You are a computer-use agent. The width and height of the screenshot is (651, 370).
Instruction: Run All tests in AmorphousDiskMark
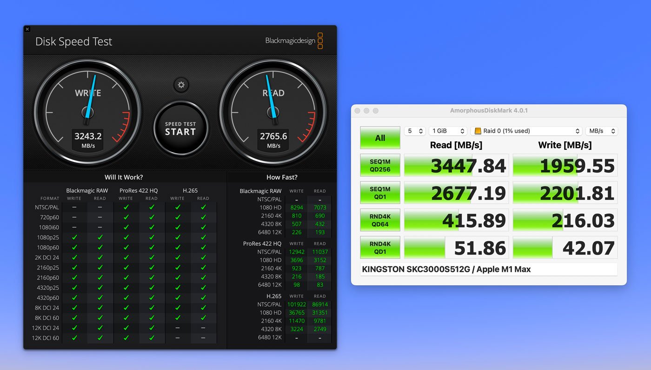point(380,138)
